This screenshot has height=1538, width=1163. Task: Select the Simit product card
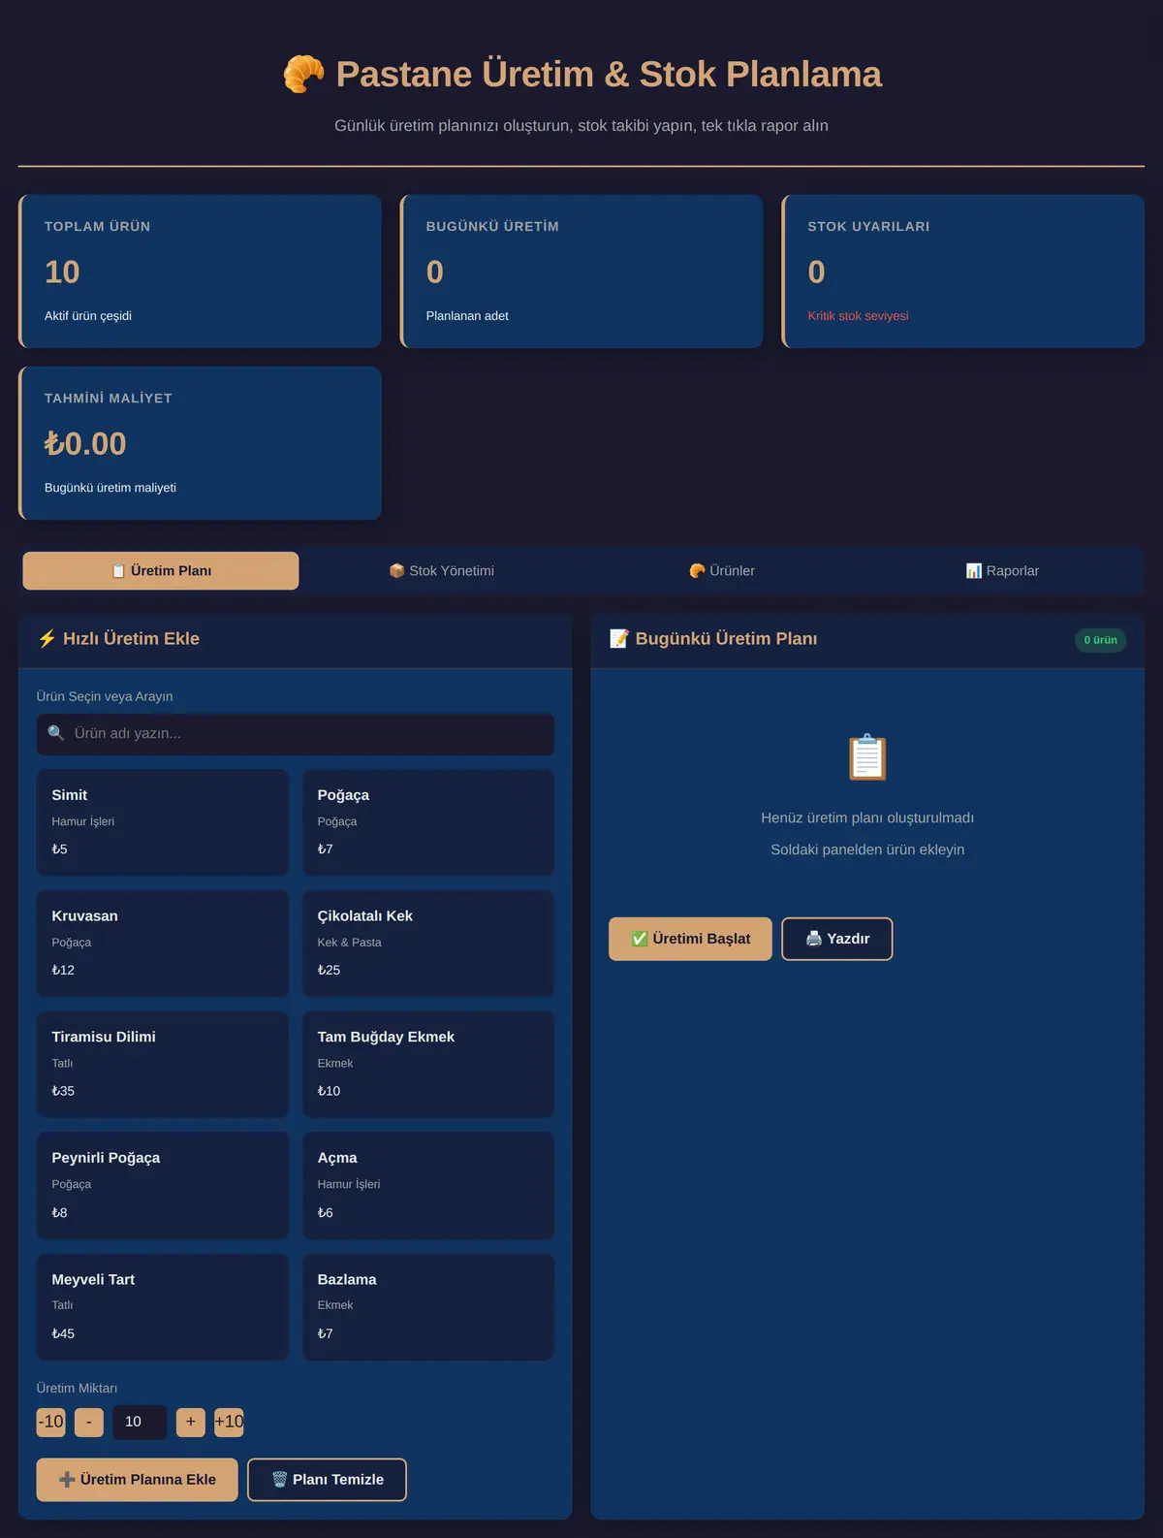[x=163, y=822]
